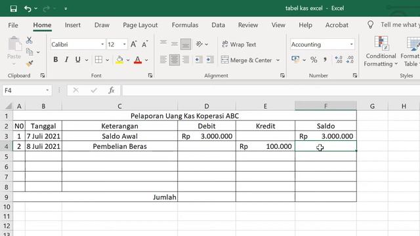Image resolution: width=420 pixels, height=236 pixels.
Task: Open Merge & Center dropdown arrow
Action: 278,60
